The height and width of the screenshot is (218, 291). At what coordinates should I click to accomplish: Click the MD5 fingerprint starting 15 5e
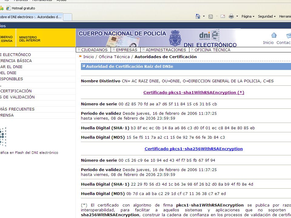coord(176,137)
